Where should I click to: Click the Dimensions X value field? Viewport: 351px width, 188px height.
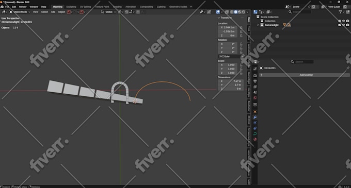coord(231,81)
